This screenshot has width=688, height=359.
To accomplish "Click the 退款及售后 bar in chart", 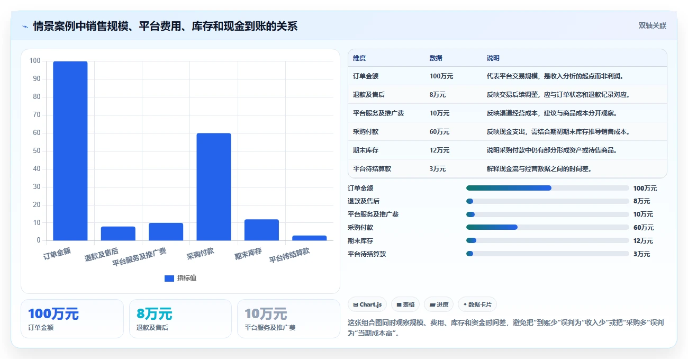I will (118, 234).
